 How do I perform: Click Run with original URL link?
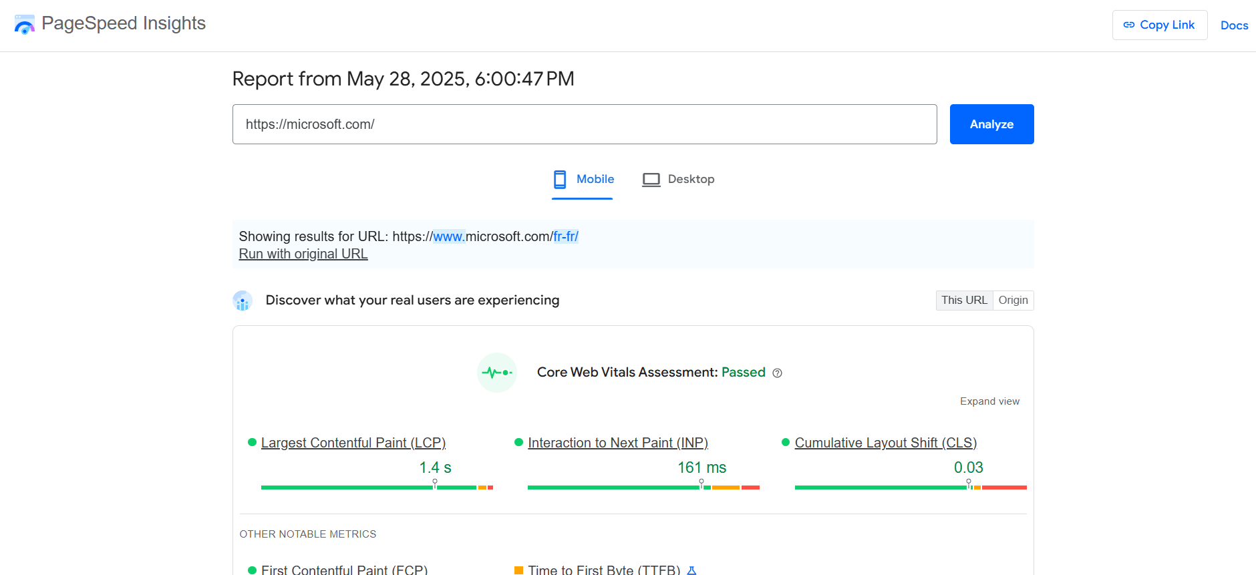point(303,254)
